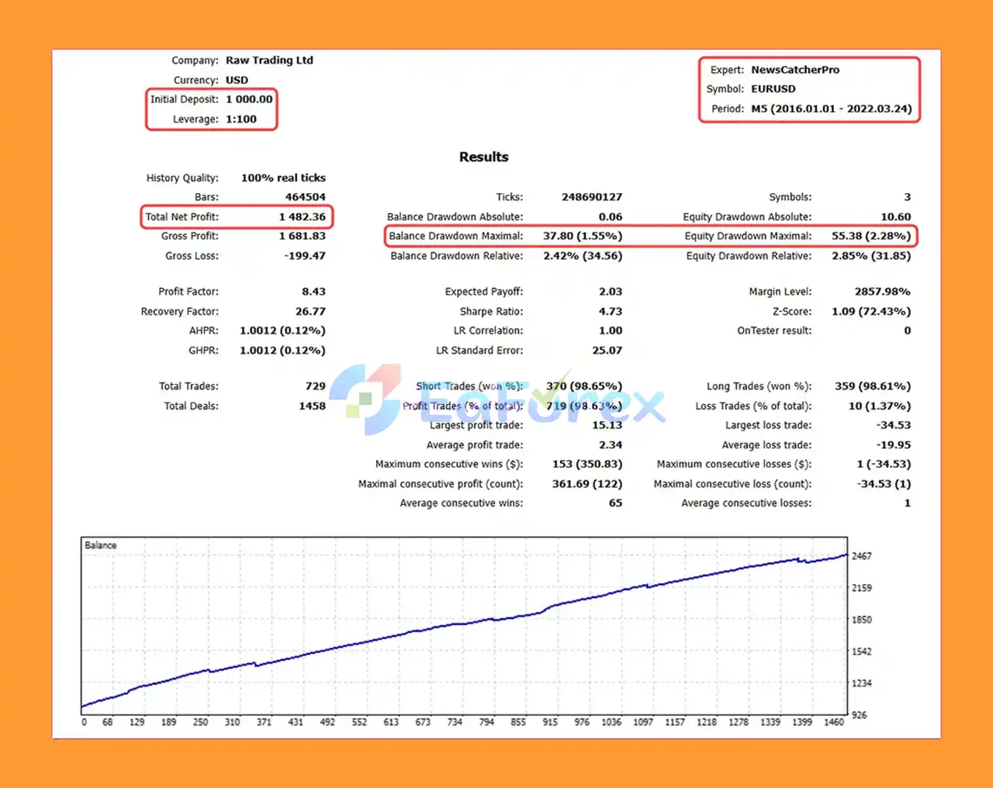The image size is (993, 788).
Task: Select the Sharpe Ratio value 4.73
Action: point(610,312)
